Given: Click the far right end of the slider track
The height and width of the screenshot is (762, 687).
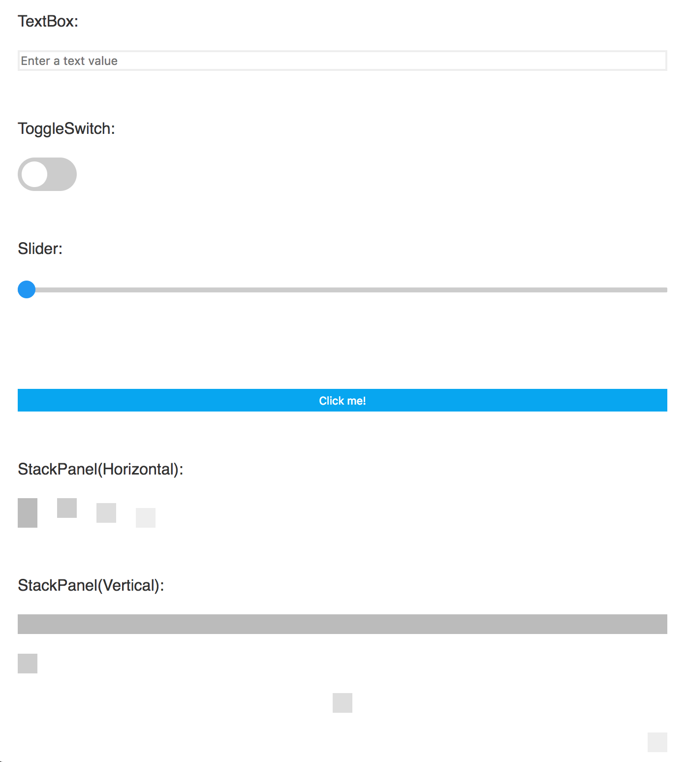Looking at the screenshot, I should click(664, 290).
